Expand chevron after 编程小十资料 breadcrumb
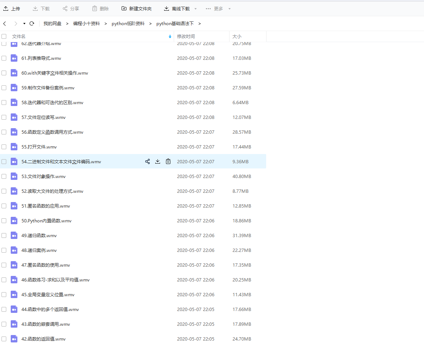The width and height of the screenshot is (424, 345). 106,24
